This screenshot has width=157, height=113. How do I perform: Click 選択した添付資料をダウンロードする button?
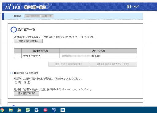(113, 64)
